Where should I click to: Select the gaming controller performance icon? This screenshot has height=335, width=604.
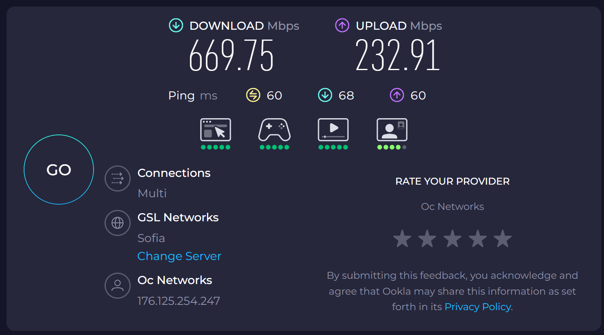pyautogui.click(x=274, y=130)
